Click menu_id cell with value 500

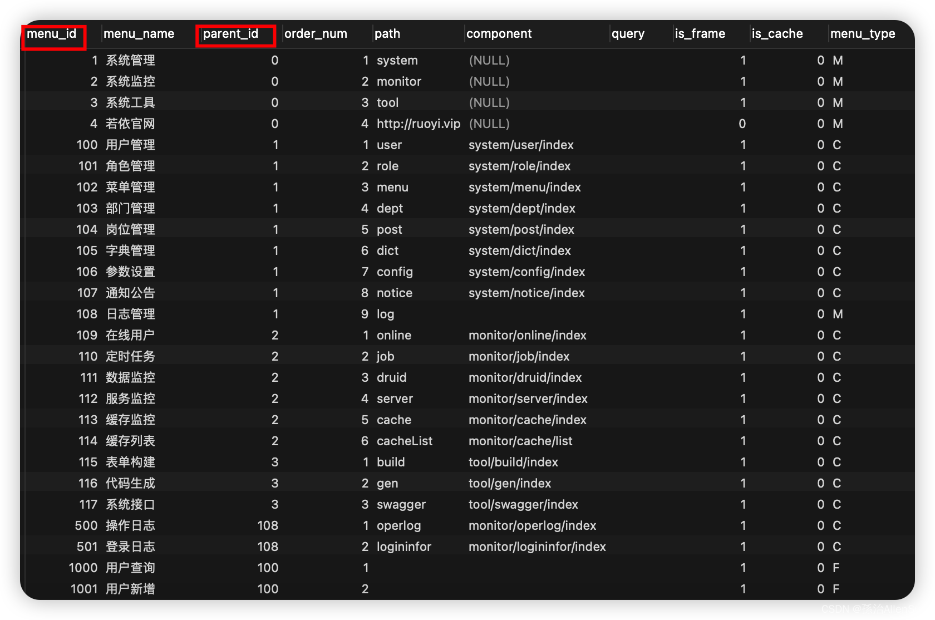coord(86,525)
